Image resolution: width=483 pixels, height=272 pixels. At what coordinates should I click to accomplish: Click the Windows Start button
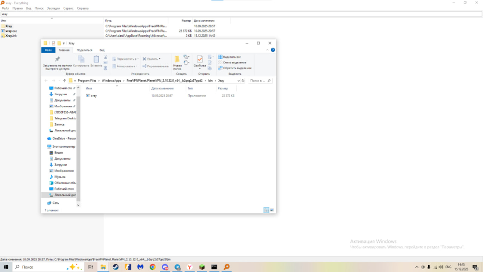(6, 267)
